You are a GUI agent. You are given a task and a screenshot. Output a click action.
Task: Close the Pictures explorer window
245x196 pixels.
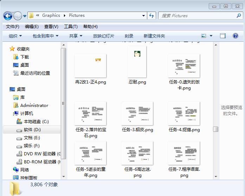(237, 6)
